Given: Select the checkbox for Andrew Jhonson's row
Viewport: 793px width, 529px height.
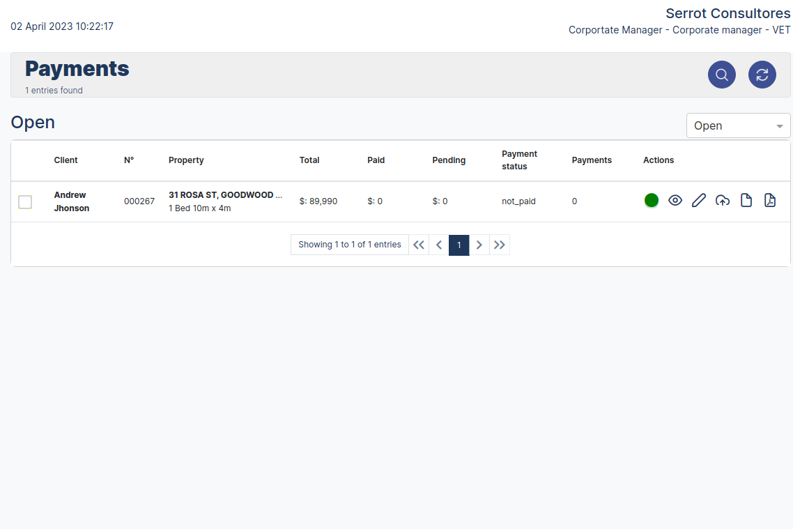Looking at the screenshot, I should tap(25, 202).
